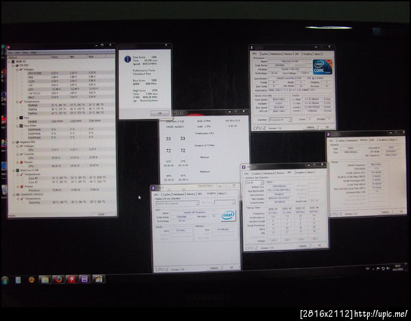
Task: Click the purple CPU-Z taskbar icon
Action: point(85,279)
